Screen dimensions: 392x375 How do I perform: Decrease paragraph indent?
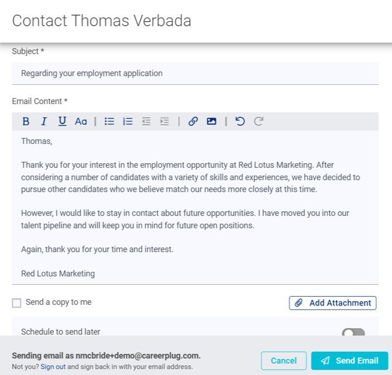point(146,122)
